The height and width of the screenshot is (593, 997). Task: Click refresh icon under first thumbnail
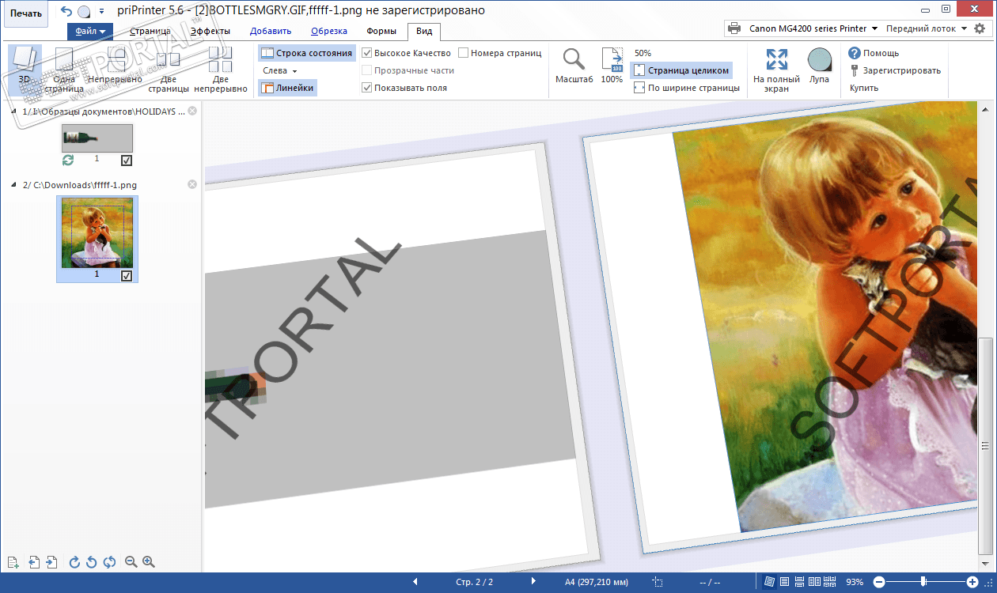click(x=68, y=161)
